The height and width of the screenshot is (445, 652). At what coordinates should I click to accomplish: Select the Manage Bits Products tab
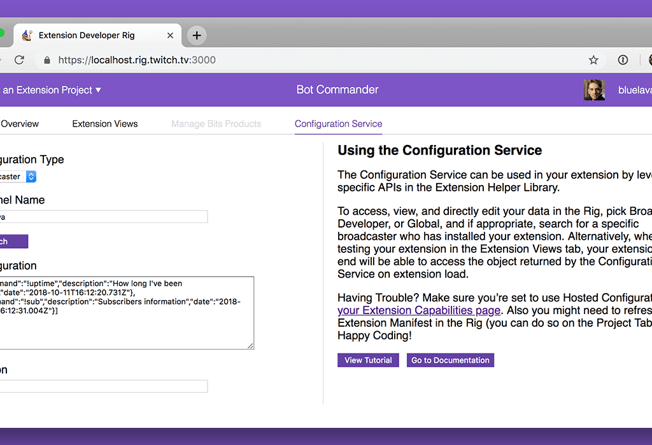coord(216,124)
